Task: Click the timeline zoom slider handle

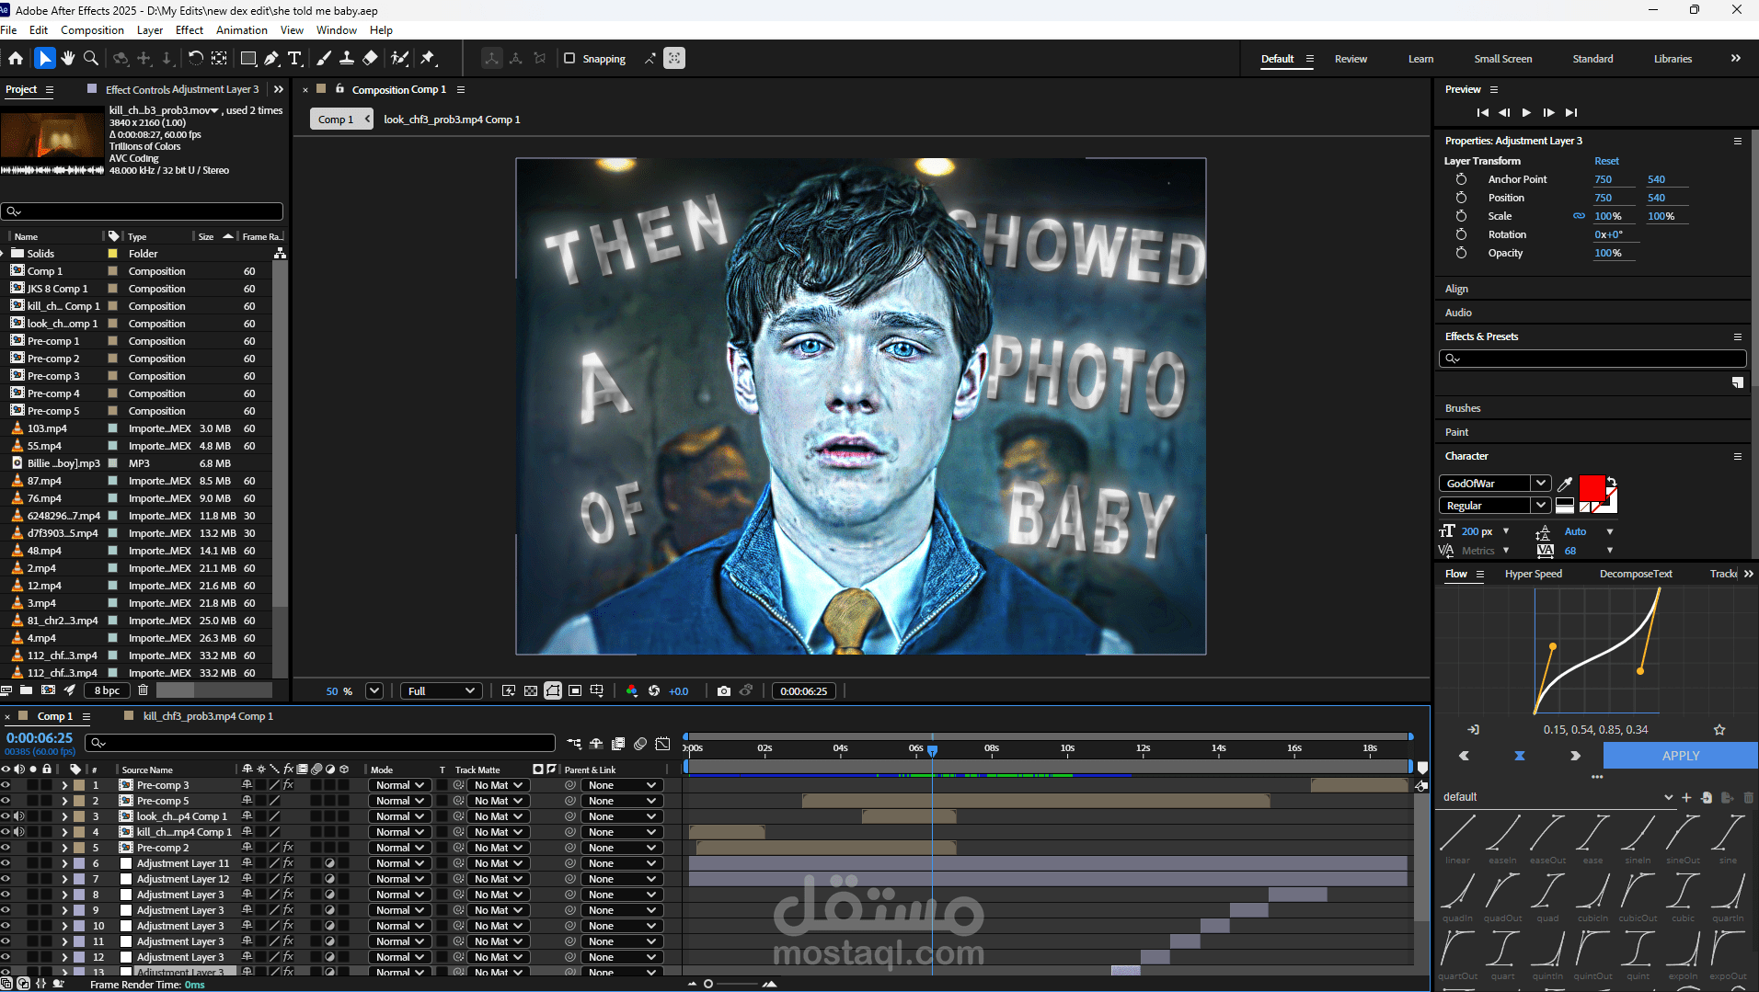Action: click(x=708, y=984)
